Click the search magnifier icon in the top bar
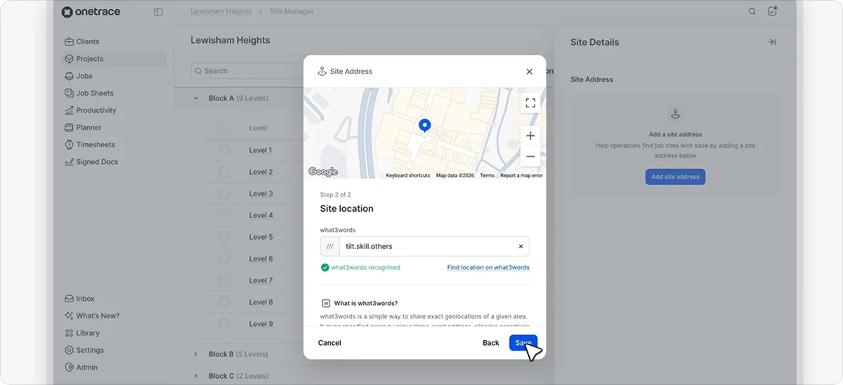The height and width of the screenshot is (385, 843). 752,12
